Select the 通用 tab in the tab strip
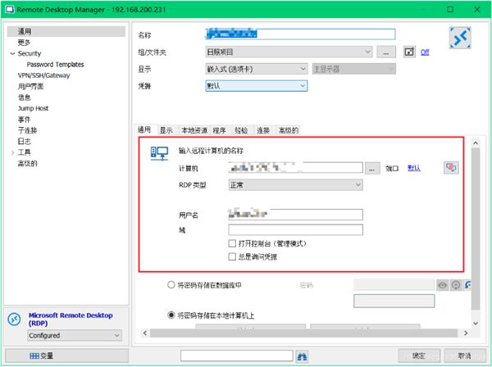 144,129
